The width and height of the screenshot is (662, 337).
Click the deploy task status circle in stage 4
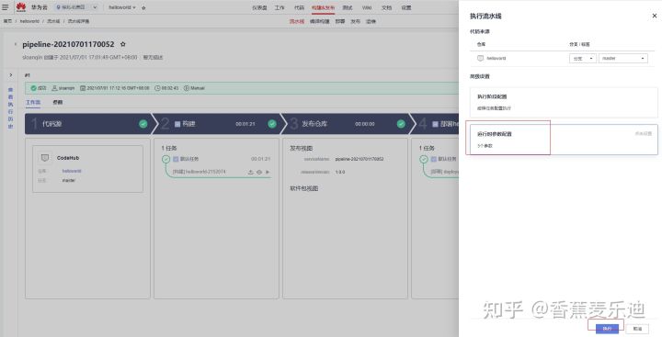pos(424,159)
